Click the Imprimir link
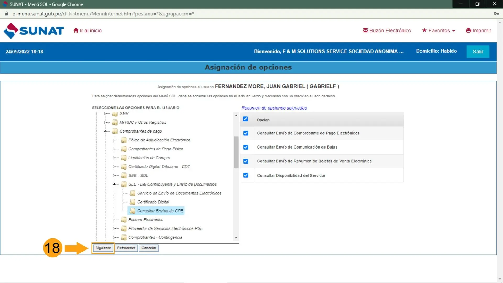503x283 pixels. (x=478, y=31)
